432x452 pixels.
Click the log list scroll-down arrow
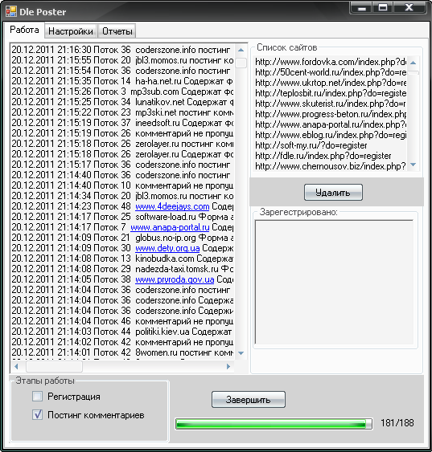point(241,353)
